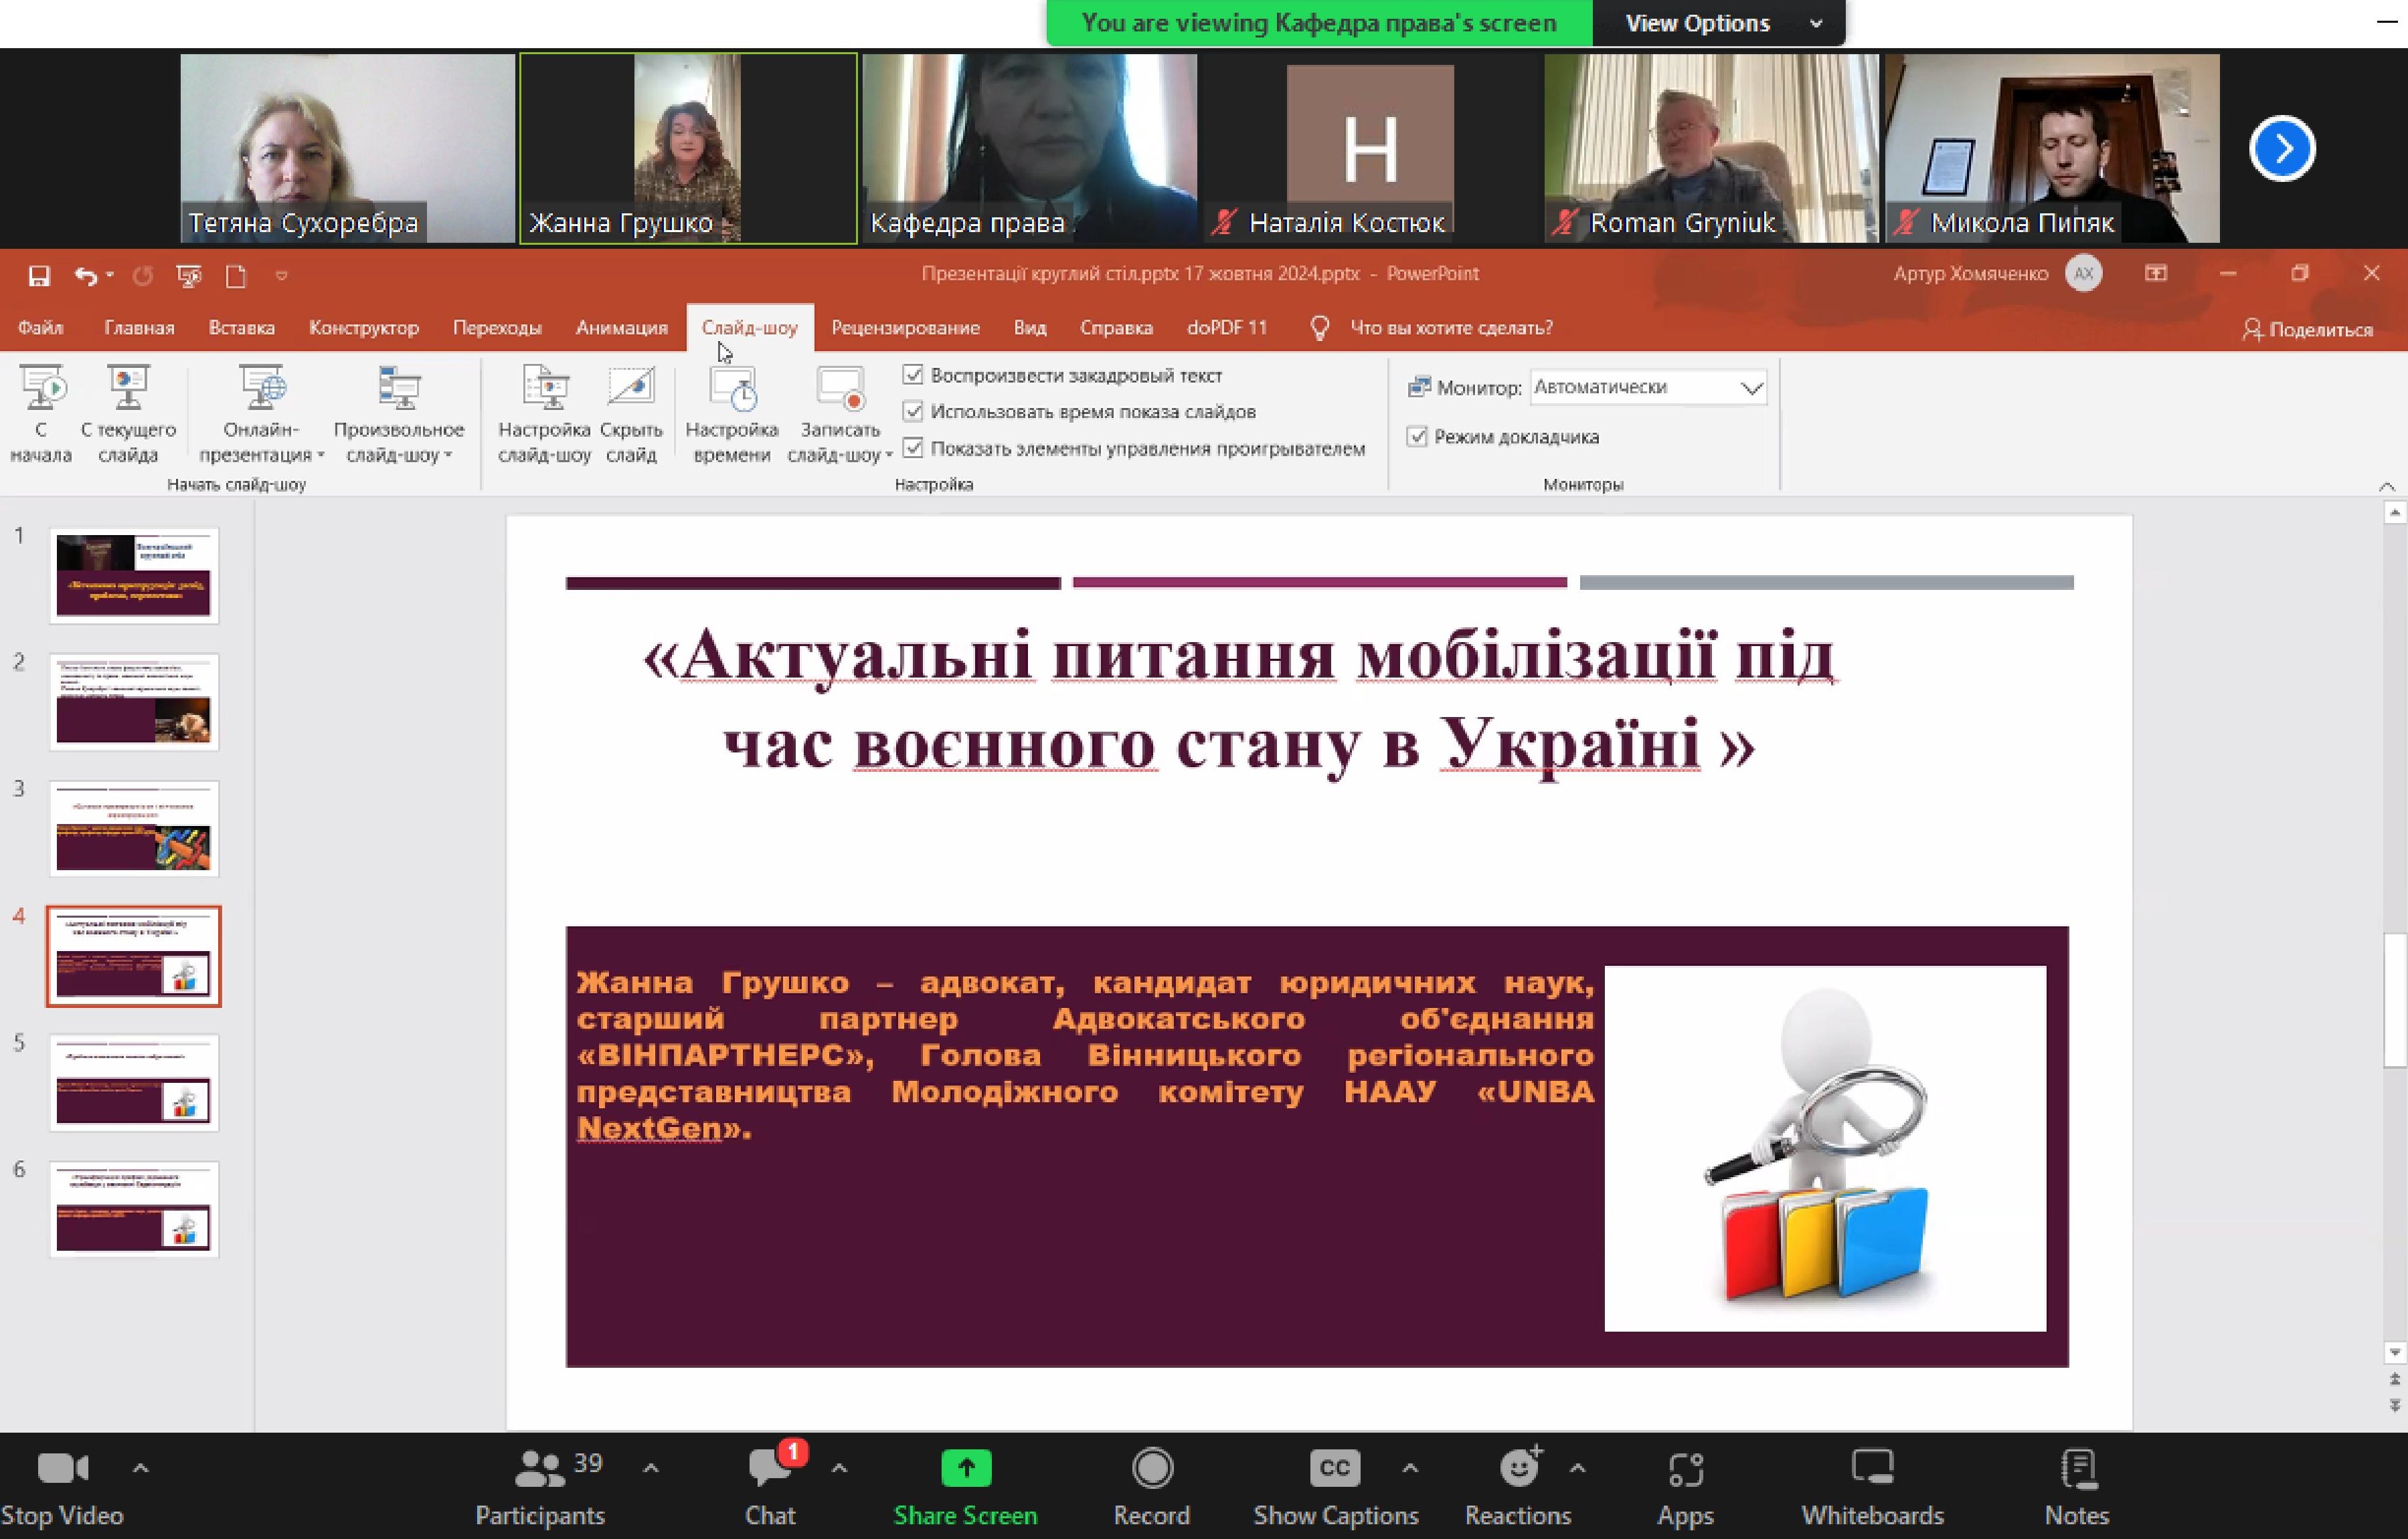The height and width of the screenshot is (1539, 2408).
Task: Click the Поделиться share button
Action: tap(2307, 329)
